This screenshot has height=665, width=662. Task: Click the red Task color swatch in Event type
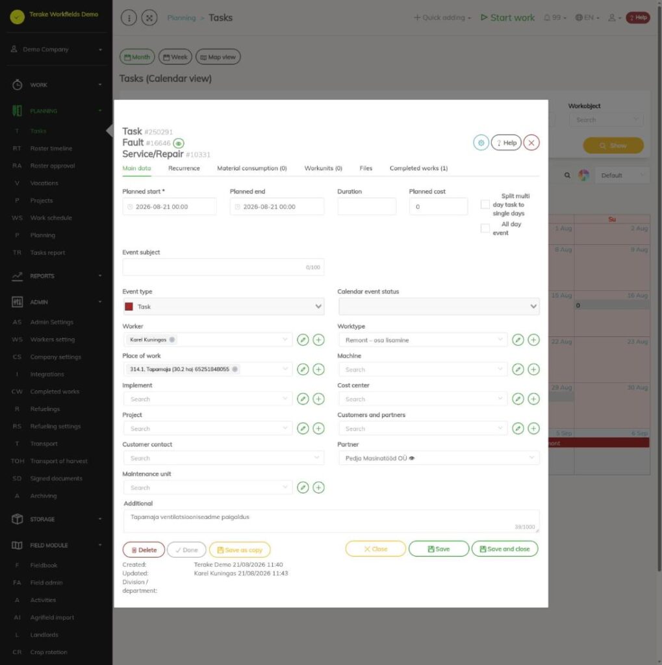[x=129, y=307]
